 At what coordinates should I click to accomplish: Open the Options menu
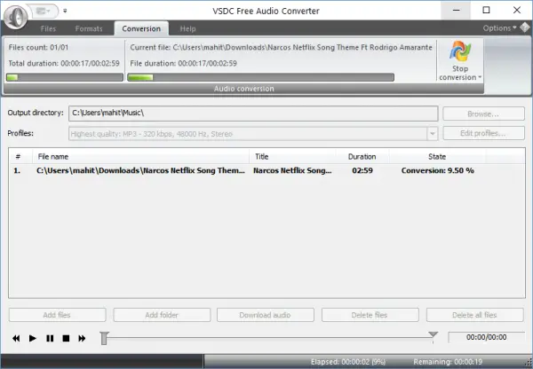(x=499, y=28)
